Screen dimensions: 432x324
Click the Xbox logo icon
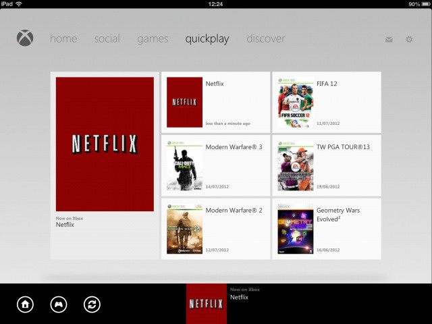tap(25, 38)
